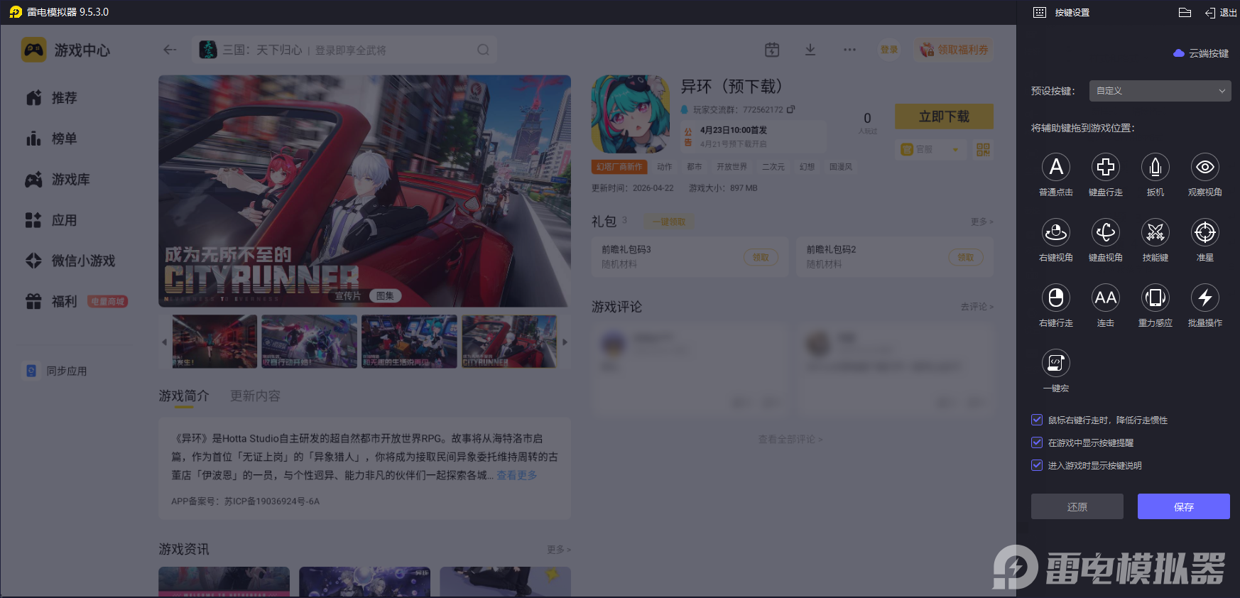Toggle 进入游戏时显示按键说明 checkbox

[x=1037, y=465]
